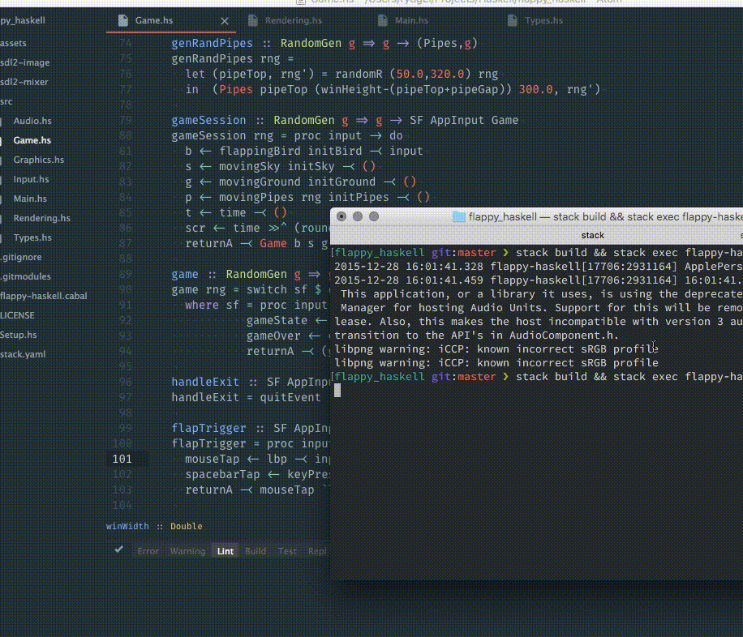This screenshot has height=637, width=743.
Task: Click the genRandPipes type signature
Action: (x=324, y=44)
